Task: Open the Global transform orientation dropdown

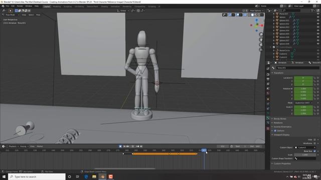Action: tap(123, 10)
